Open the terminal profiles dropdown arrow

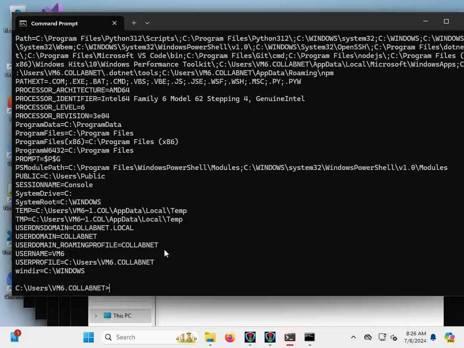(147, 23)
